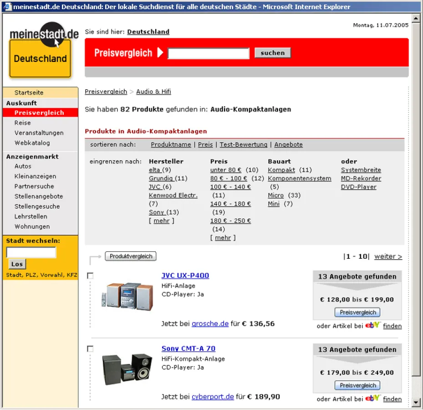Click the MD-Rekorder filter link
Viewport: 423px width, 410px height.
(361, 179)
